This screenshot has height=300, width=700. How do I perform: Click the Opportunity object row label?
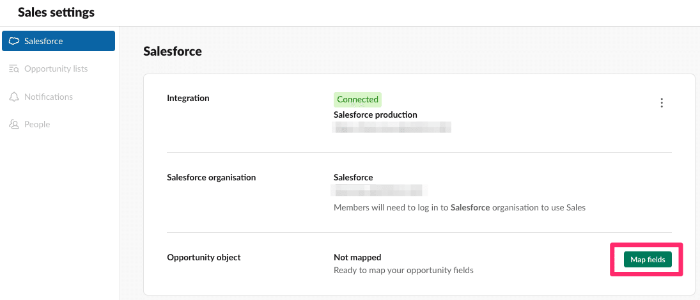(x=203, y=257)
